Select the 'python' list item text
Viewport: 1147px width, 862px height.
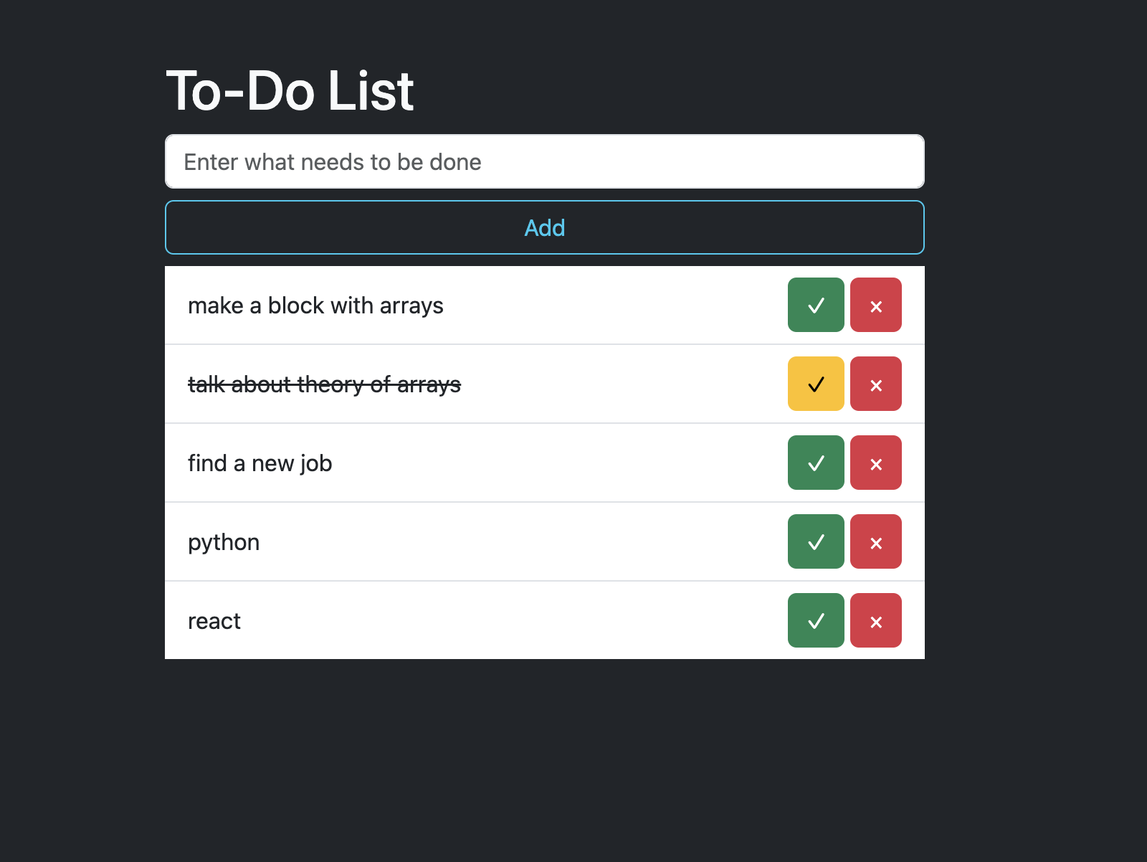tap(224, 542)
